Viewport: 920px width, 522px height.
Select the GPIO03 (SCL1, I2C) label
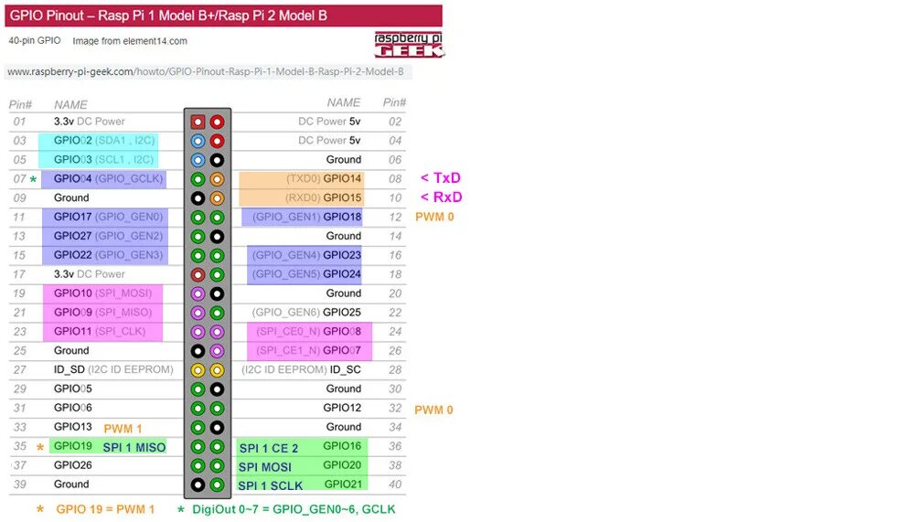[x=104, y=159]
